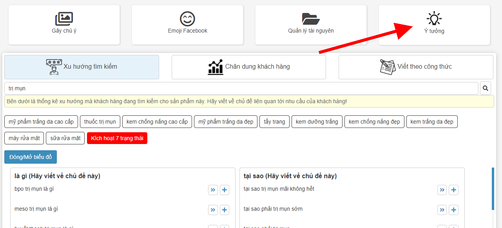
Task: Select the 'thuốc trị mụn' tag
Action: [x=100, y=122]
